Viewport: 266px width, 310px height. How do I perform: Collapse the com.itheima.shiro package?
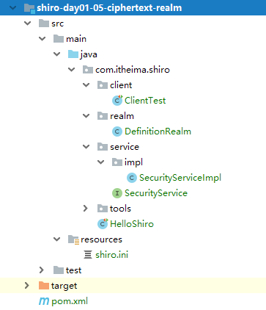(71, 70)
